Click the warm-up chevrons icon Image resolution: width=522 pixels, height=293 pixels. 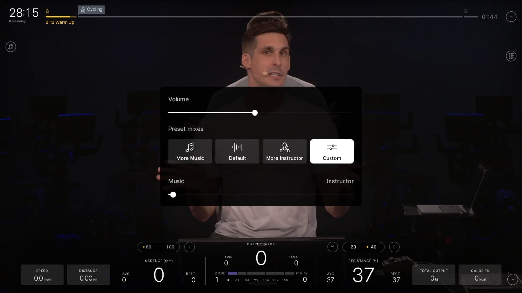click(x=48, y=12)
